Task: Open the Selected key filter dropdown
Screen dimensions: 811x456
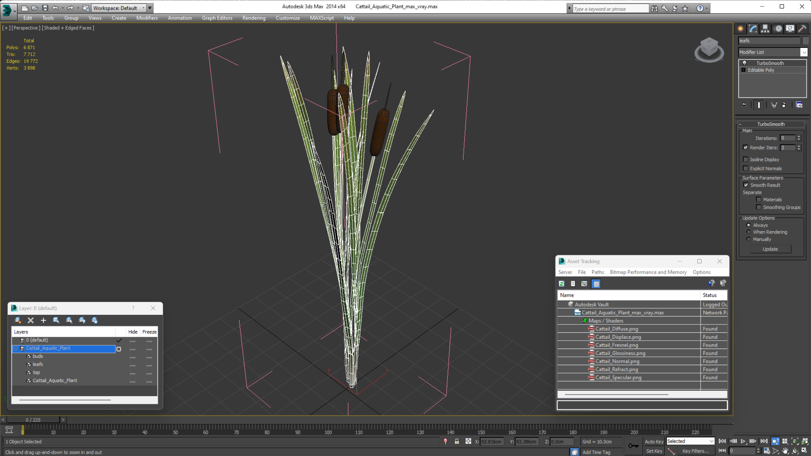Action: 690,441
